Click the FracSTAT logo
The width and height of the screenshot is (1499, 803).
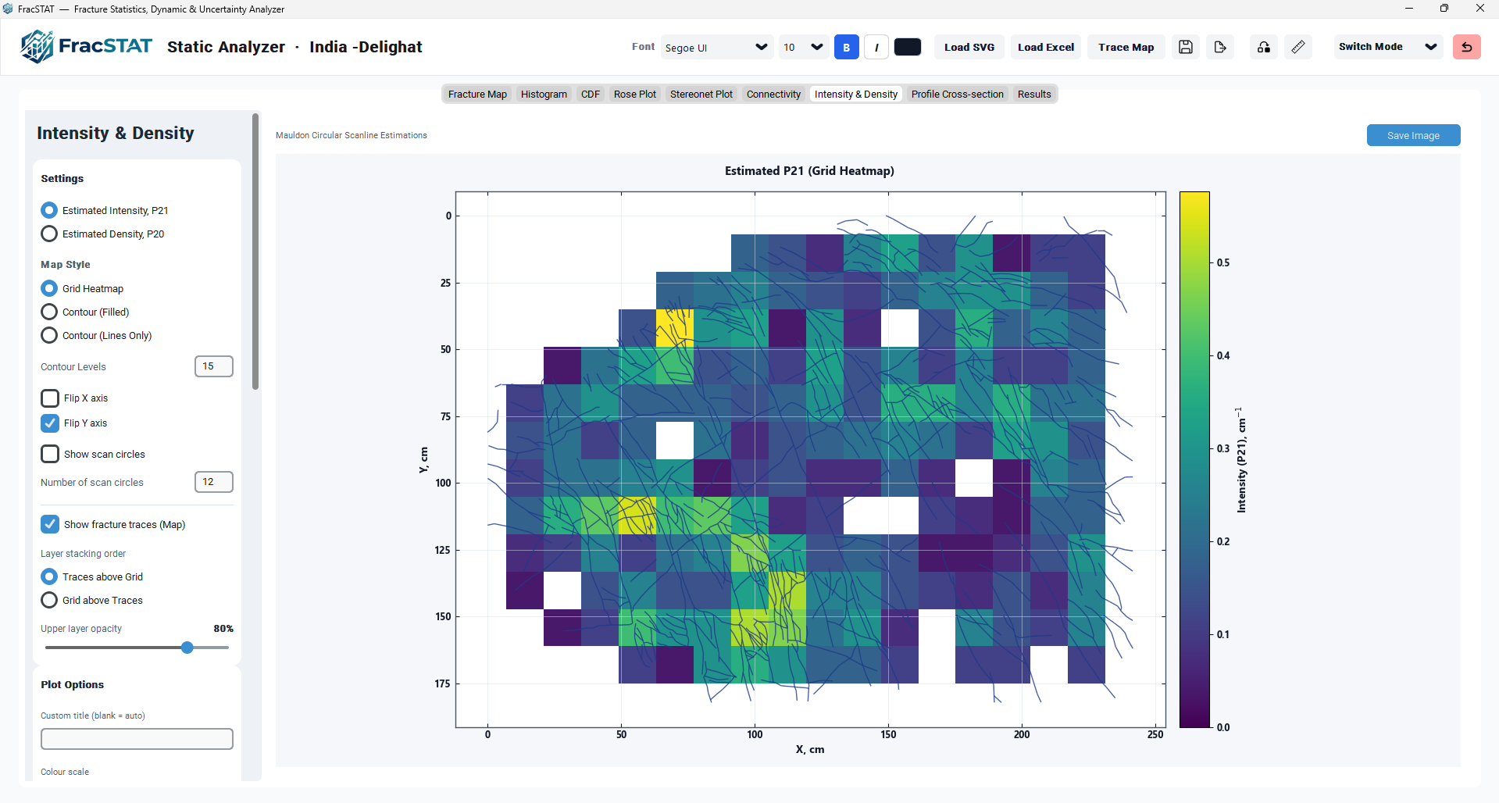(x=86, y=46)
